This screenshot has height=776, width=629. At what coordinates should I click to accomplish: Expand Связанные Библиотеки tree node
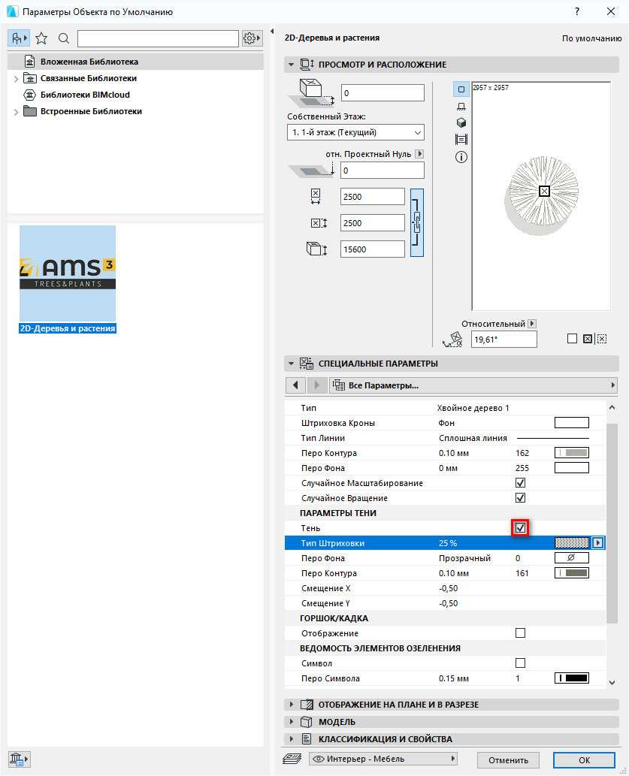pyautogui.click(x=16, y=78)
